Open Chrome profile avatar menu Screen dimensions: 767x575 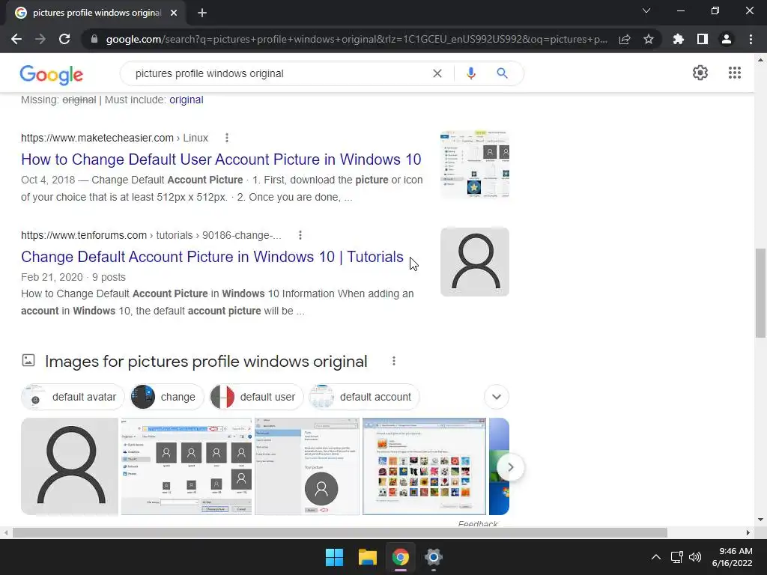(727, 39)
